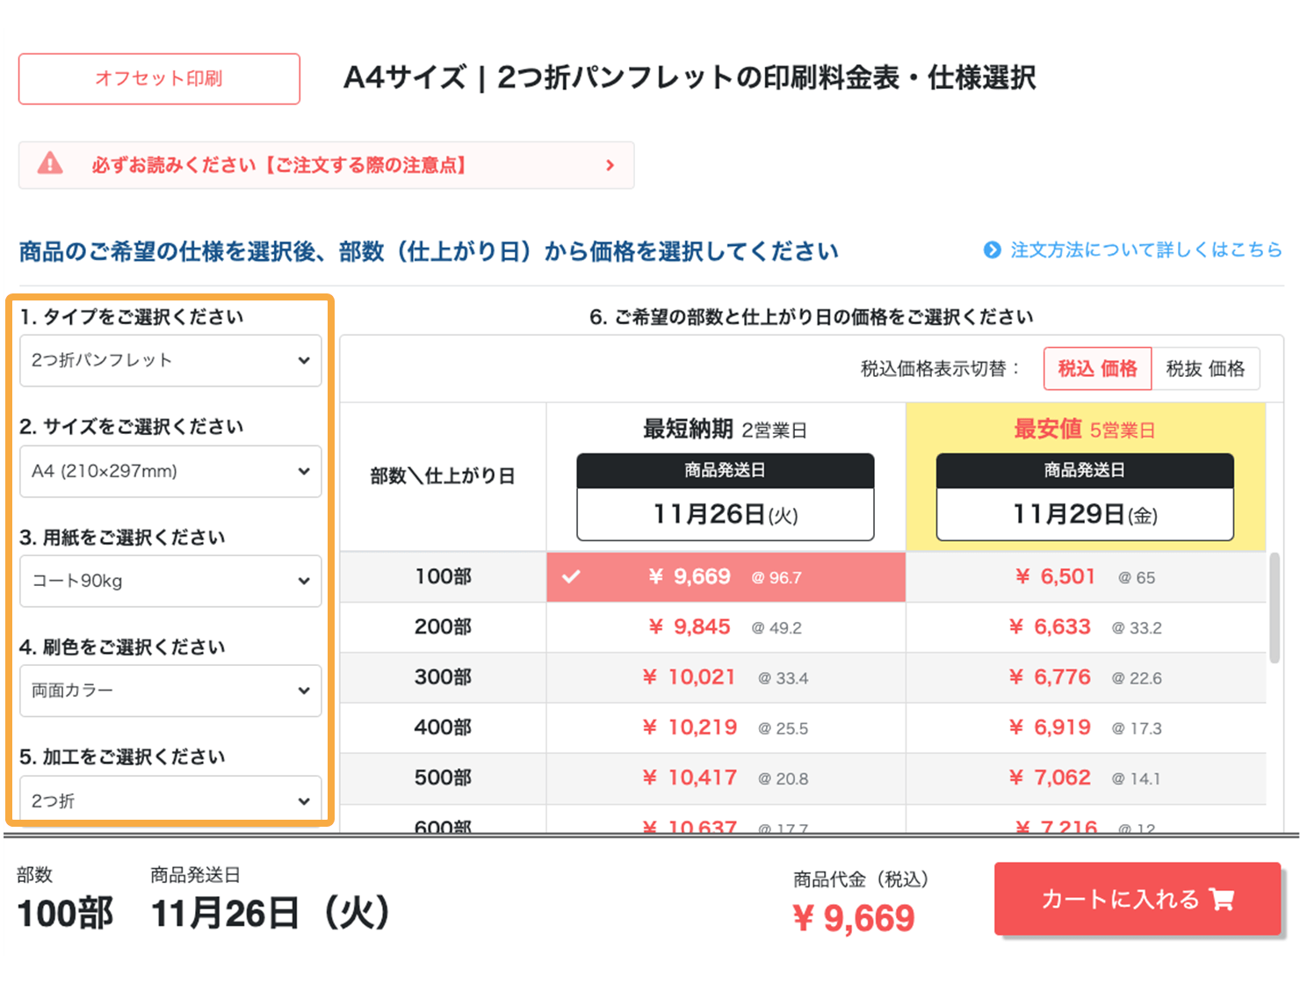Click the オフセット印刷 button
The width and height of the screenshot is (1300, 984).
(158, 78)
